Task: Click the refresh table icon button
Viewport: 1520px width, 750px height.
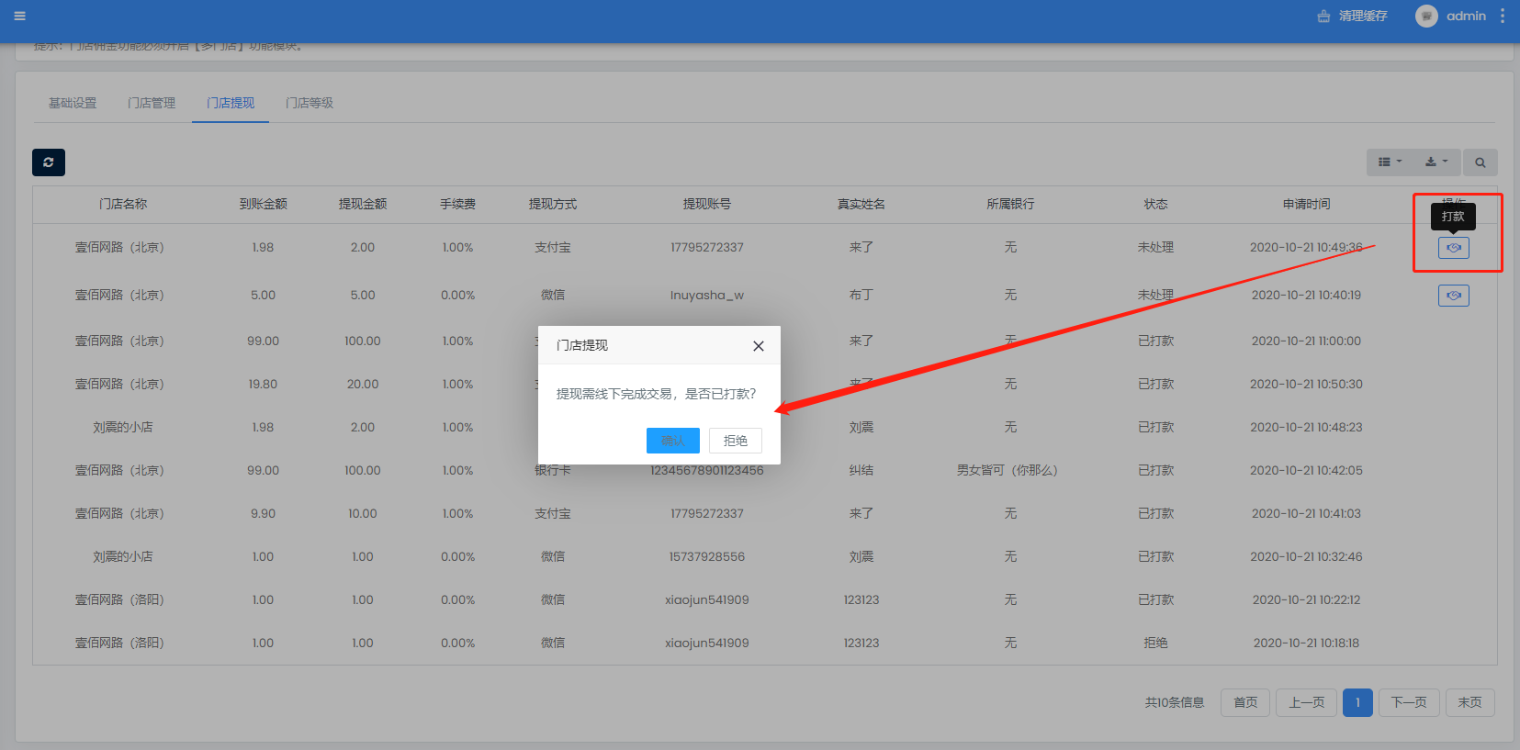Action: (x=49, y=162)
